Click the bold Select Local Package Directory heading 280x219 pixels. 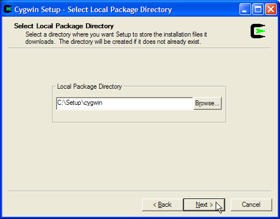[64, 26]
